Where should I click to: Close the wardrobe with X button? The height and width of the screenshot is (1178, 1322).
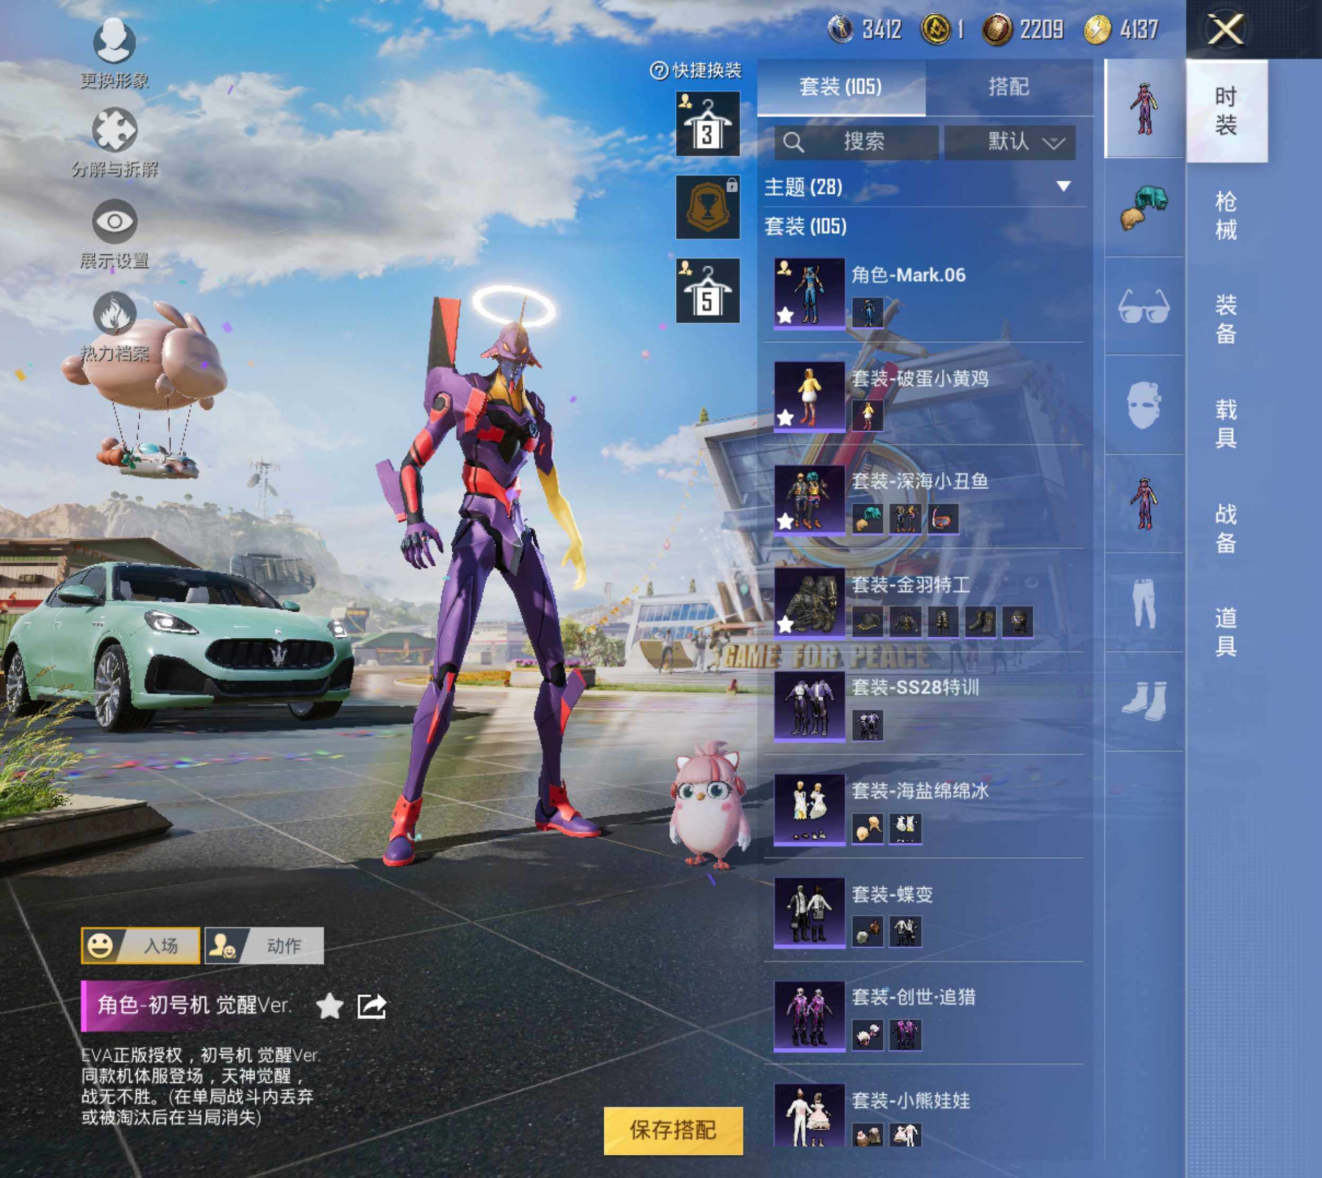(x=1225, y=30)
